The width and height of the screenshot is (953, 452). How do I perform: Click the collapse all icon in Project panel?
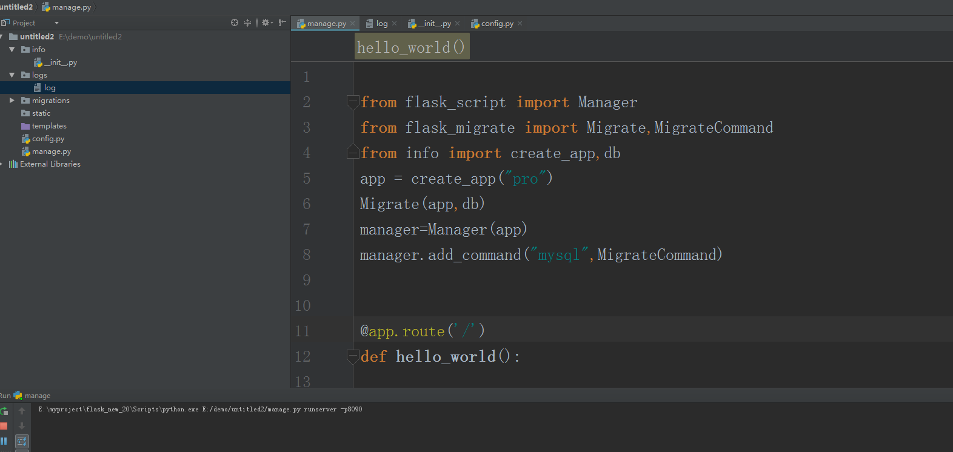tap(247, 22)
